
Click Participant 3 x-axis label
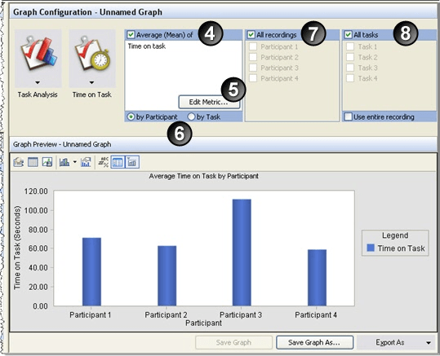[241, 314]
